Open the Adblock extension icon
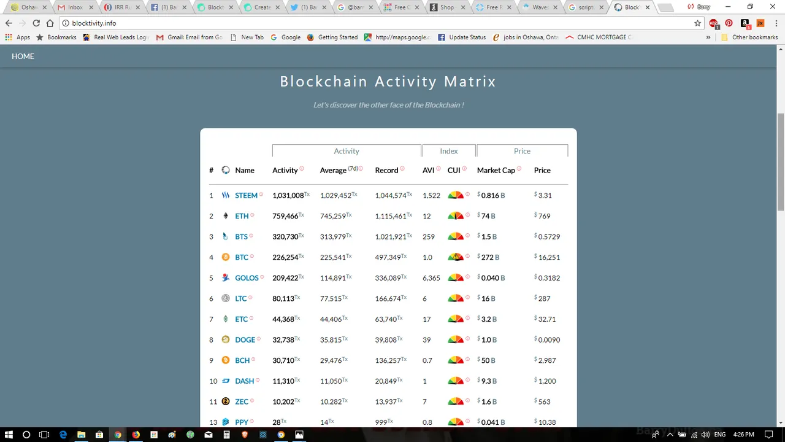 (x=714, y=23)
